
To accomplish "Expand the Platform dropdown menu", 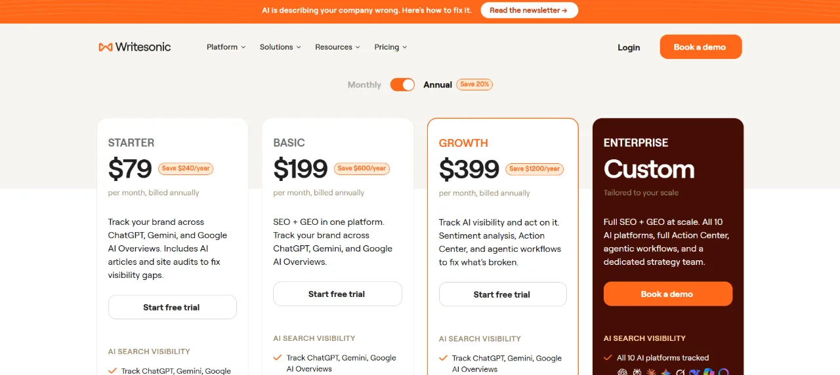I will coord(226,47).
